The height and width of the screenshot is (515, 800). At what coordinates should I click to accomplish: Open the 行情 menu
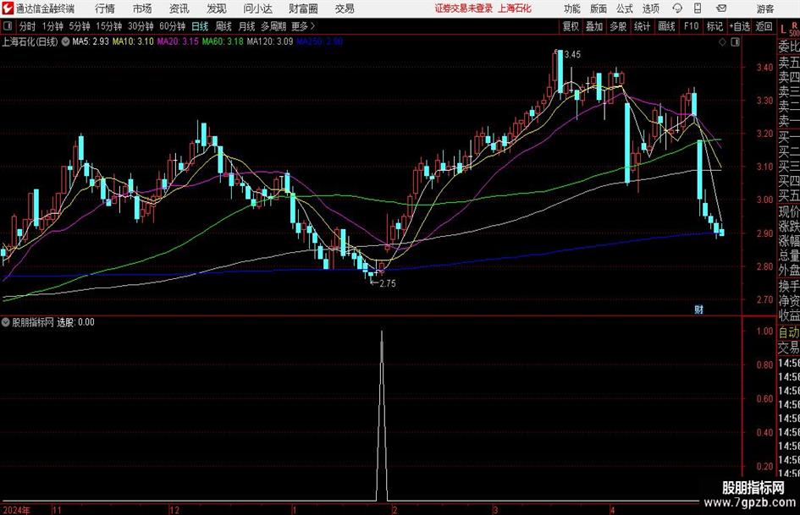coord(105,8)
